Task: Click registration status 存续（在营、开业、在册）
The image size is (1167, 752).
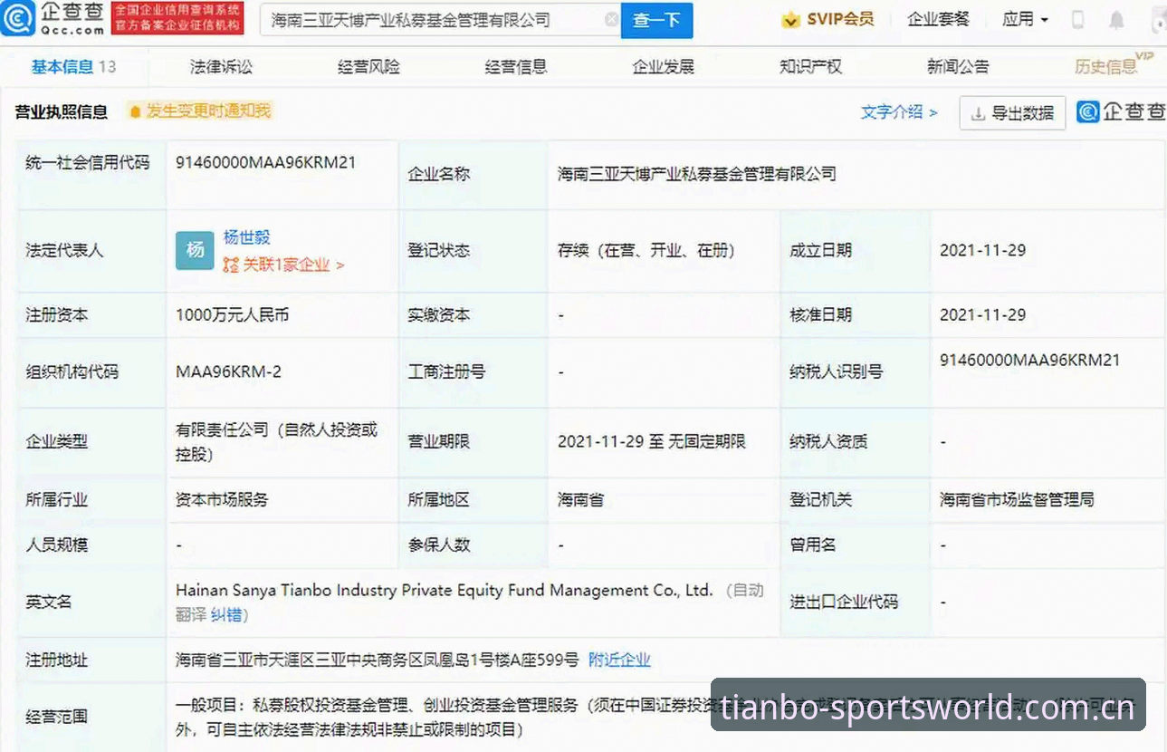Action: tap(646, 250)
